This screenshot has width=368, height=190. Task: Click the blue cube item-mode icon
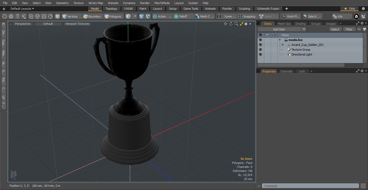tap(128, 16)
